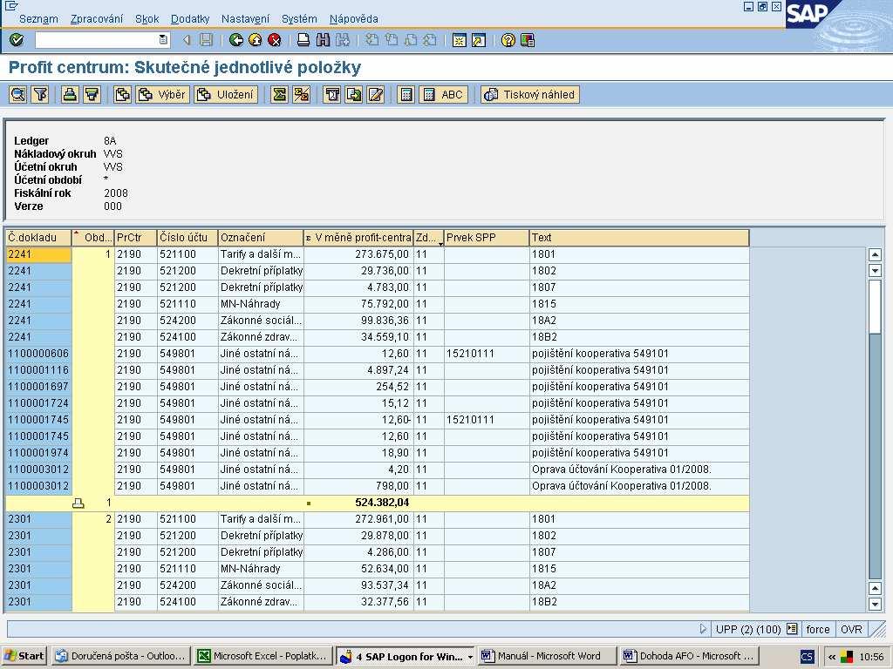Click the Sort Descending icon
Viewport: 893px width, 669px height.
click(x=92, y=94)
